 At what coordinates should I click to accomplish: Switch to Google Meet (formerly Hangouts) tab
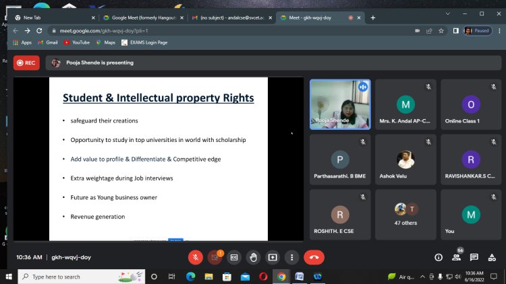pos(144,17)
